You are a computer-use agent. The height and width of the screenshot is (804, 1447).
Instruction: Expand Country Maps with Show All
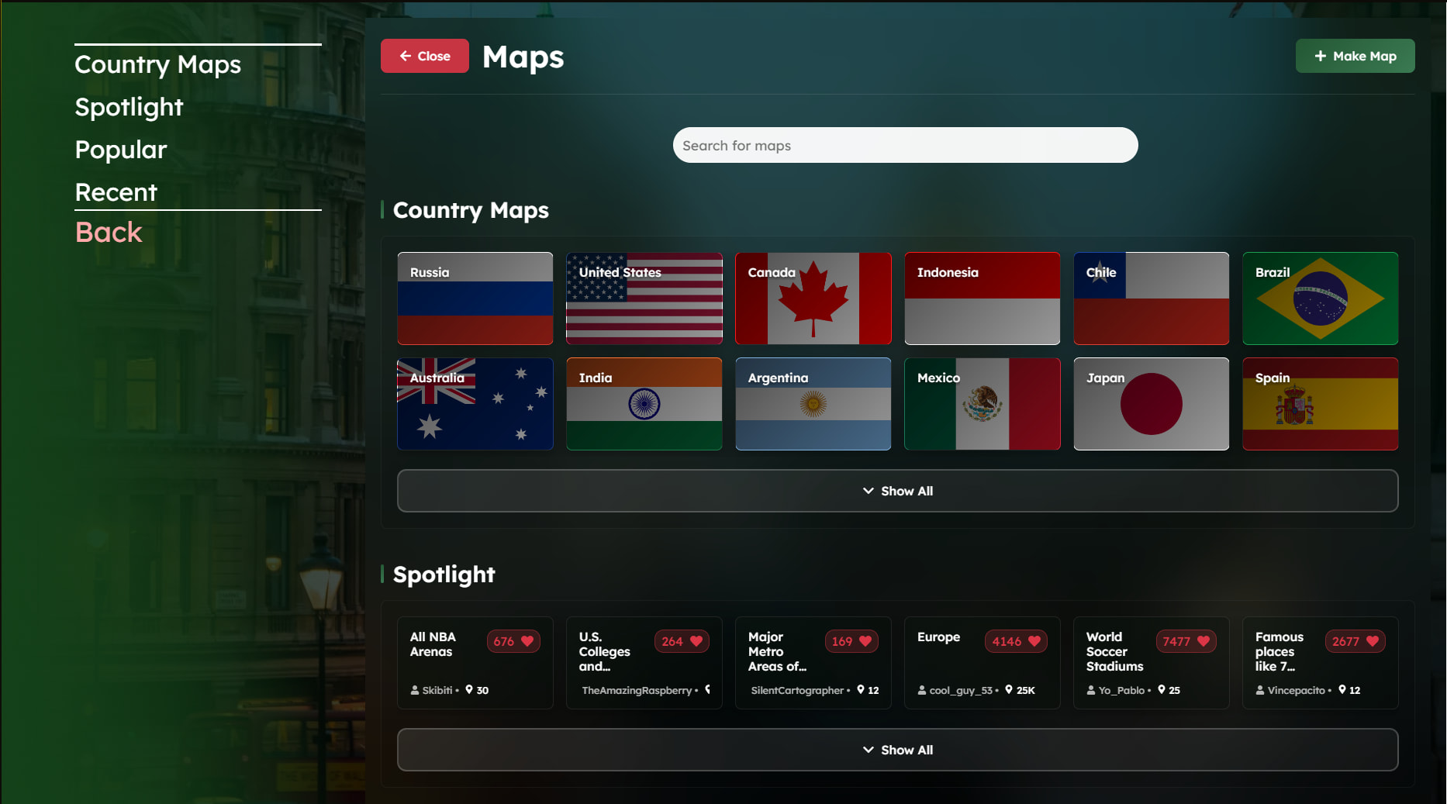pos(897,491)
